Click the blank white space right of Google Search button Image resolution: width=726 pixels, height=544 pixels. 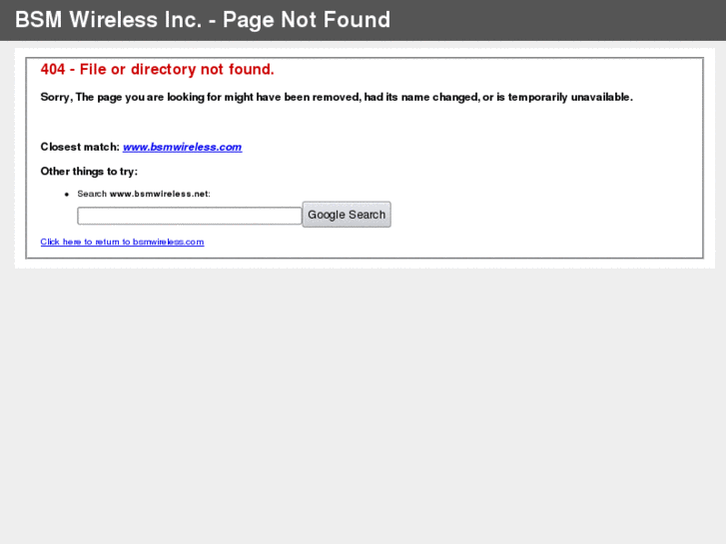(x=539, y=215)
